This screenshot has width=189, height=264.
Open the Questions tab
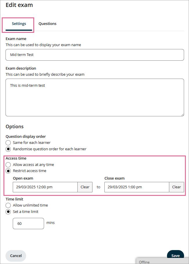(47, 24)
